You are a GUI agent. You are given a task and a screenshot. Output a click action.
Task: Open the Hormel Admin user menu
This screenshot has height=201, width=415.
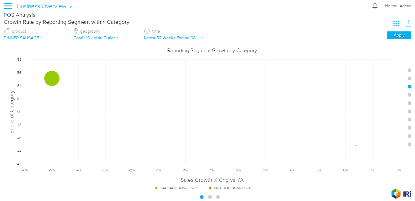point(398,6)
